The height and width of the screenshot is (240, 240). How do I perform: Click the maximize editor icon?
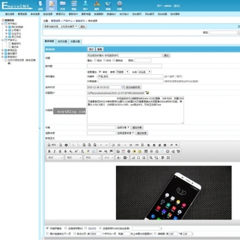click(x=168, y=158)
